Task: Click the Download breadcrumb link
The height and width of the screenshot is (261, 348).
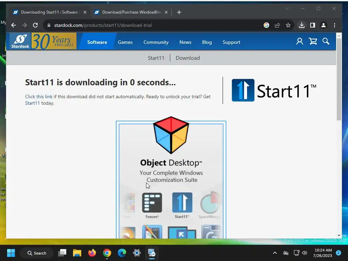Action: pyautogui.click(x=188, y=58)
